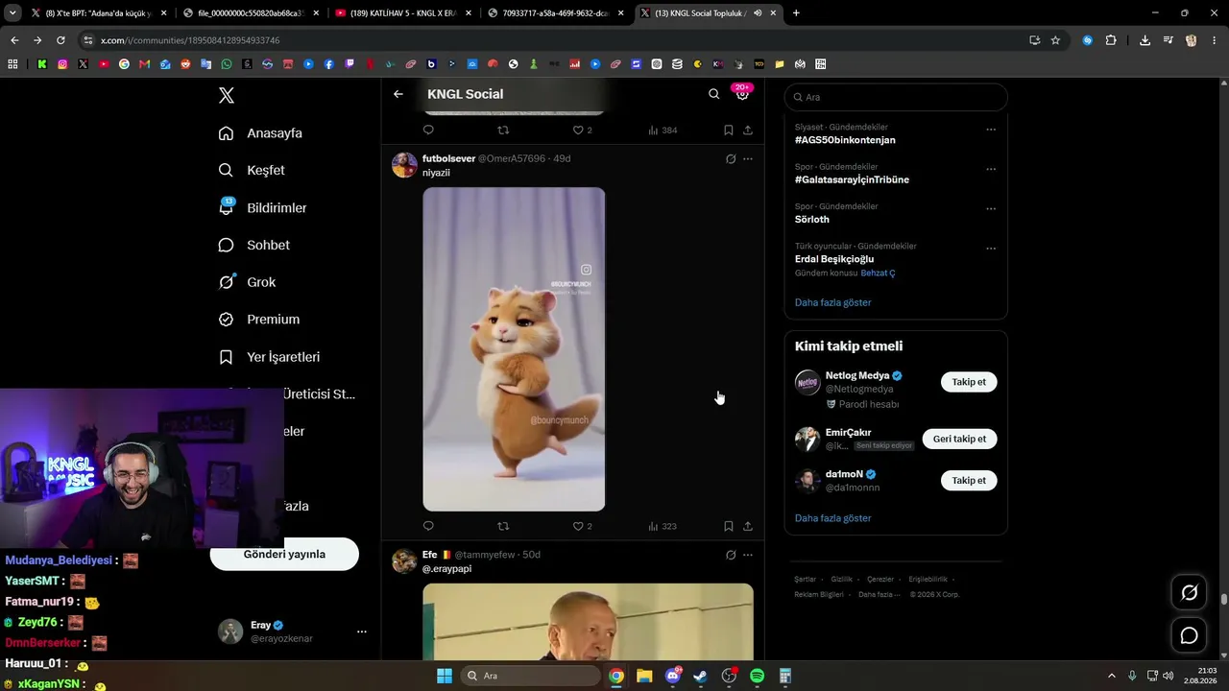Show more trends with Daha fazla göster
1229x691 pixels.
[833, 302]
